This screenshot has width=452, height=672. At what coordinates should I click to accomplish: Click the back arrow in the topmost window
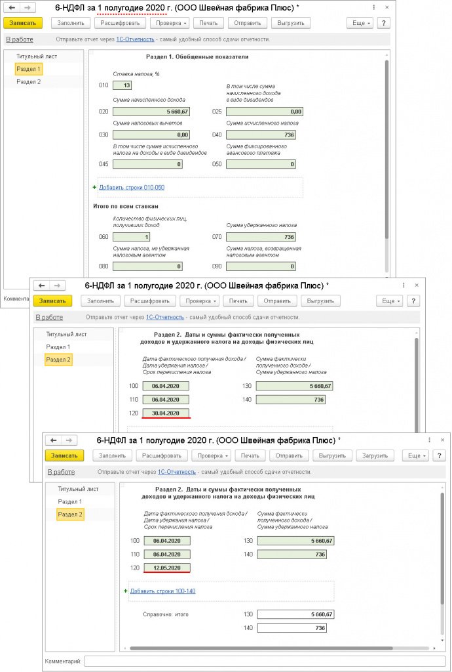click(12, 8)
